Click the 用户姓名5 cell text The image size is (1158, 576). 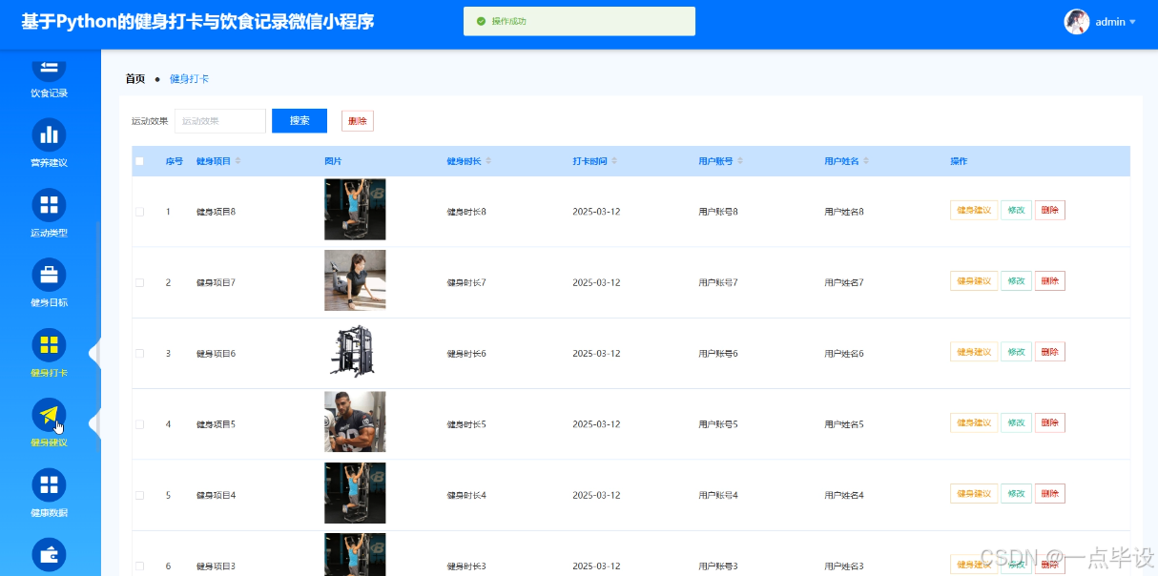coord(844,424)
